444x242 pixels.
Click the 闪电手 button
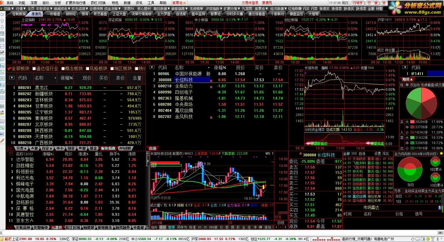[358, 3]
